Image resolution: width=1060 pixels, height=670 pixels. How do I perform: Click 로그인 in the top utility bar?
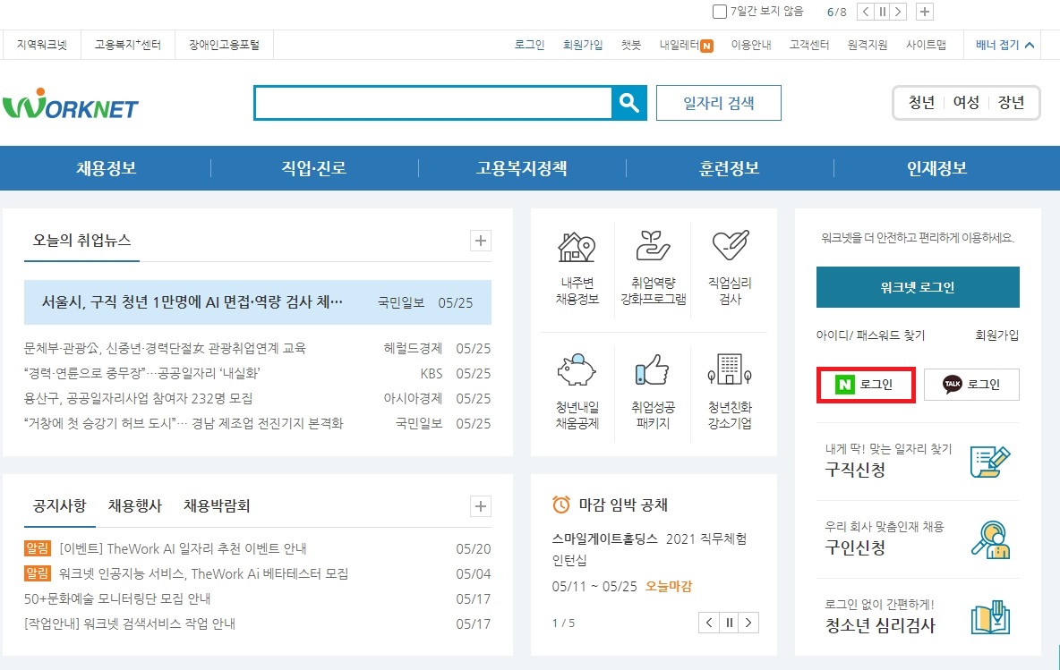[529, 46]
